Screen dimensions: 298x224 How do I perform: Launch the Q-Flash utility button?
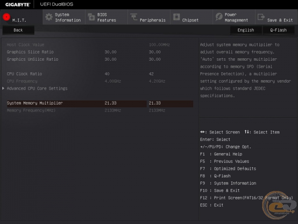click(x=278, y=30)
